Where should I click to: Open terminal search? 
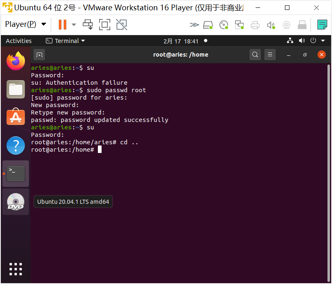[x=255, y=55]
